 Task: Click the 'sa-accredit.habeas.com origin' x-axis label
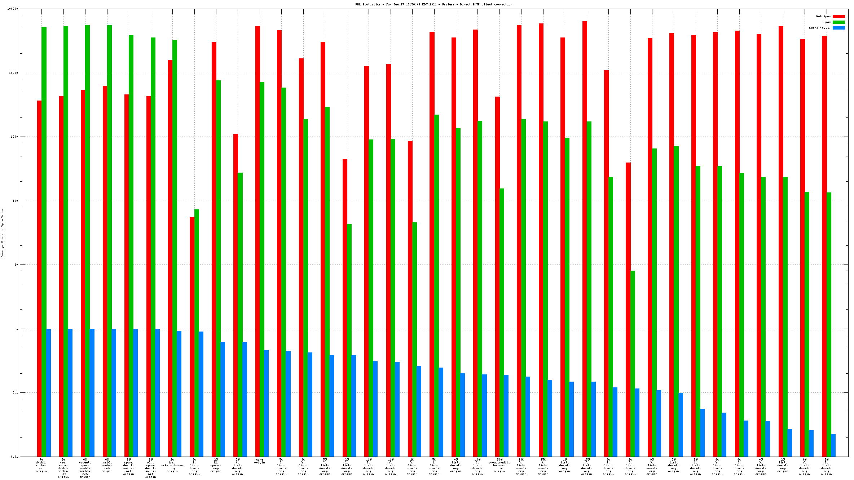499,465
